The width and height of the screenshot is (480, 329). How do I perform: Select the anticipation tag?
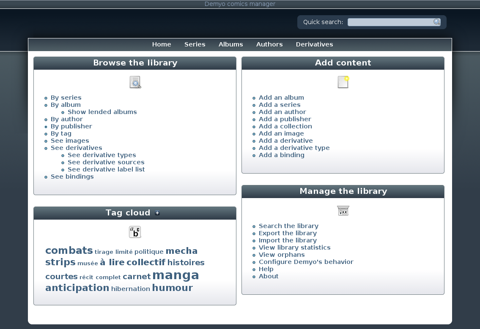[x=77, y=288]
